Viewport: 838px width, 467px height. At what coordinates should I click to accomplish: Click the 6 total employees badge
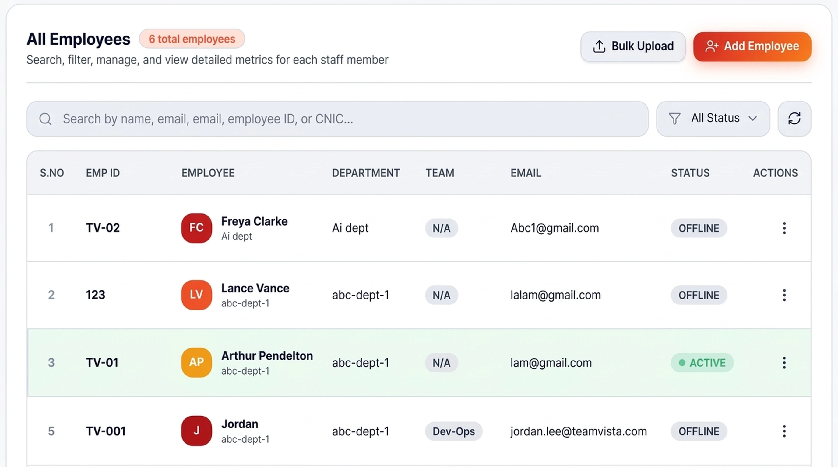click(x=192, y=39)
